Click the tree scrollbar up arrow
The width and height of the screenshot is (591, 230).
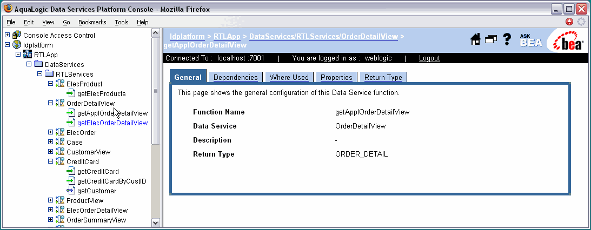pos(156,33)
